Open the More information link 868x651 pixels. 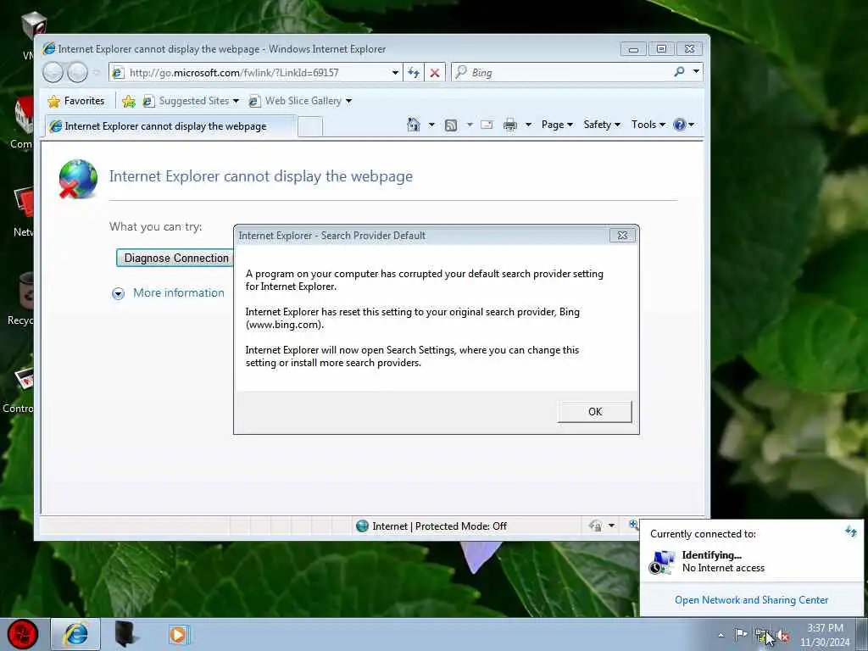click(179, 292)
